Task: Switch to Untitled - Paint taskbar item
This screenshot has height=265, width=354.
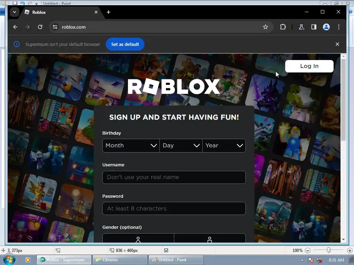Action: coord(176,260)
